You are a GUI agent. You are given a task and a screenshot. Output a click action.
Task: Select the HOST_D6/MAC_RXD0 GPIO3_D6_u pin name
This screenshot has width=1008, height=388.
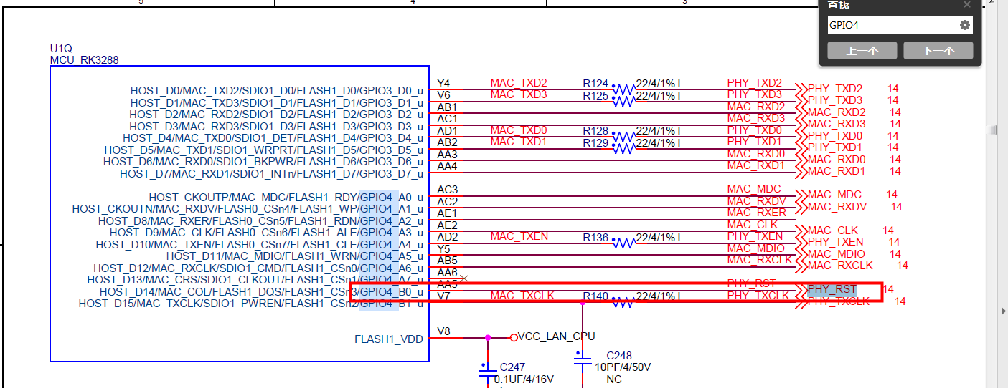263,162
